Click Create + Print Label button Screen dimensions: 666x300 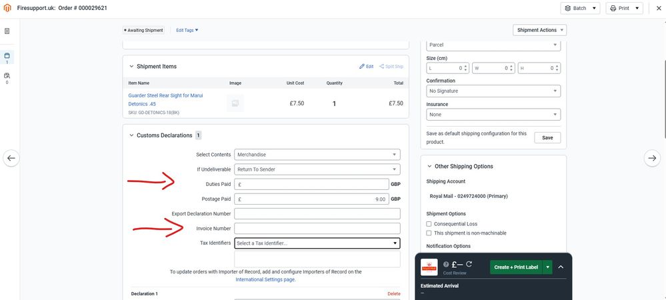coord(516,267)
